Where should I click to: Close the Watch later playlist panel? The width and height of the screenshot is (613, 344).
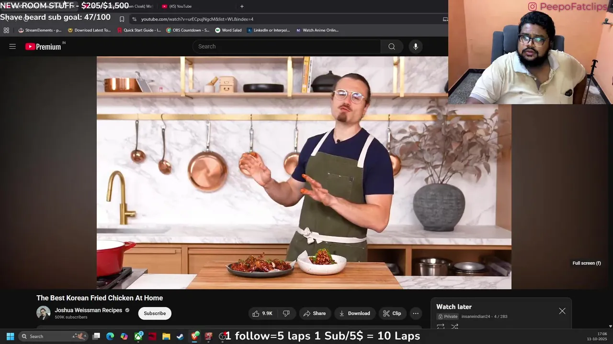(562, 311)
